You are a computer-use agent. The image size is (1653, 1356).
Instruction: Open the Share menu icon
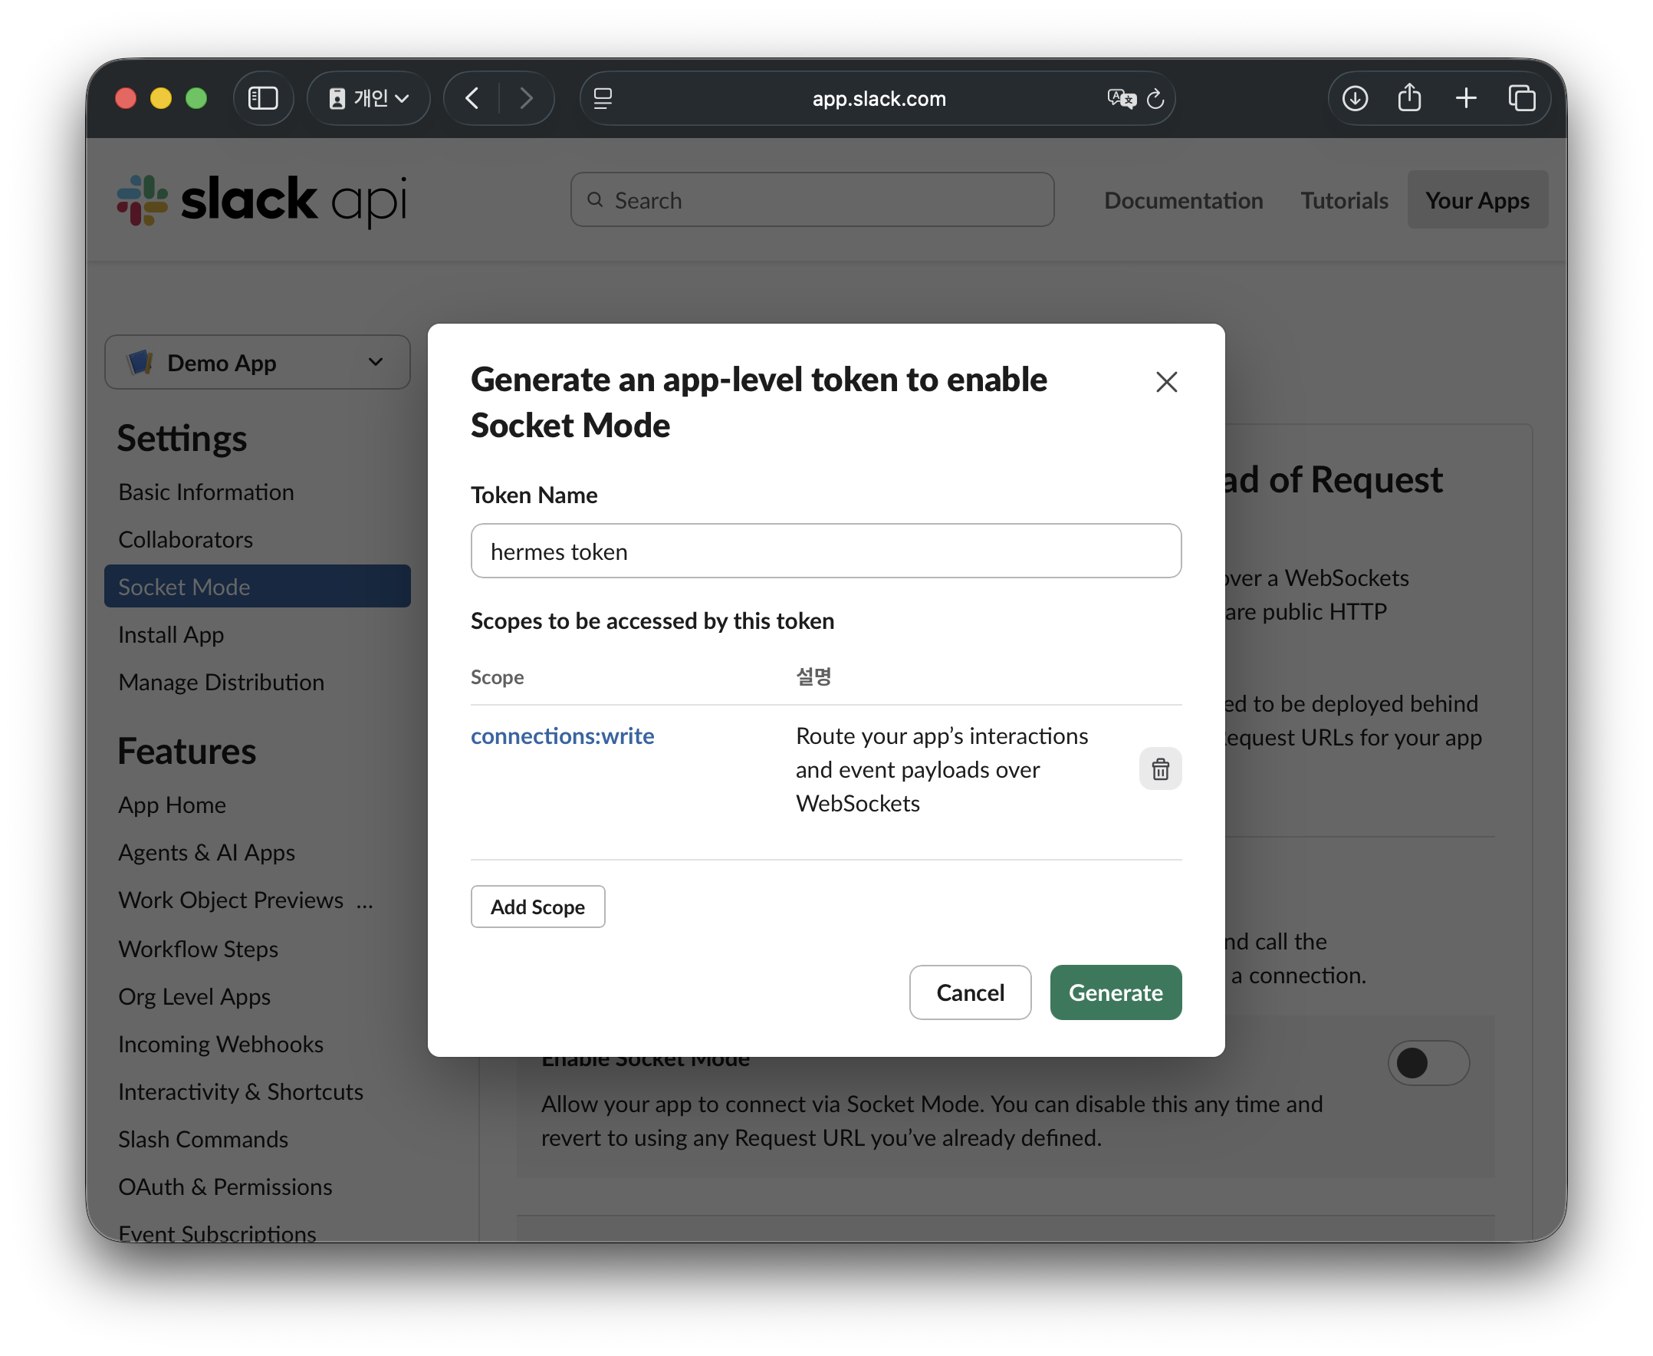click(1409, 98)
